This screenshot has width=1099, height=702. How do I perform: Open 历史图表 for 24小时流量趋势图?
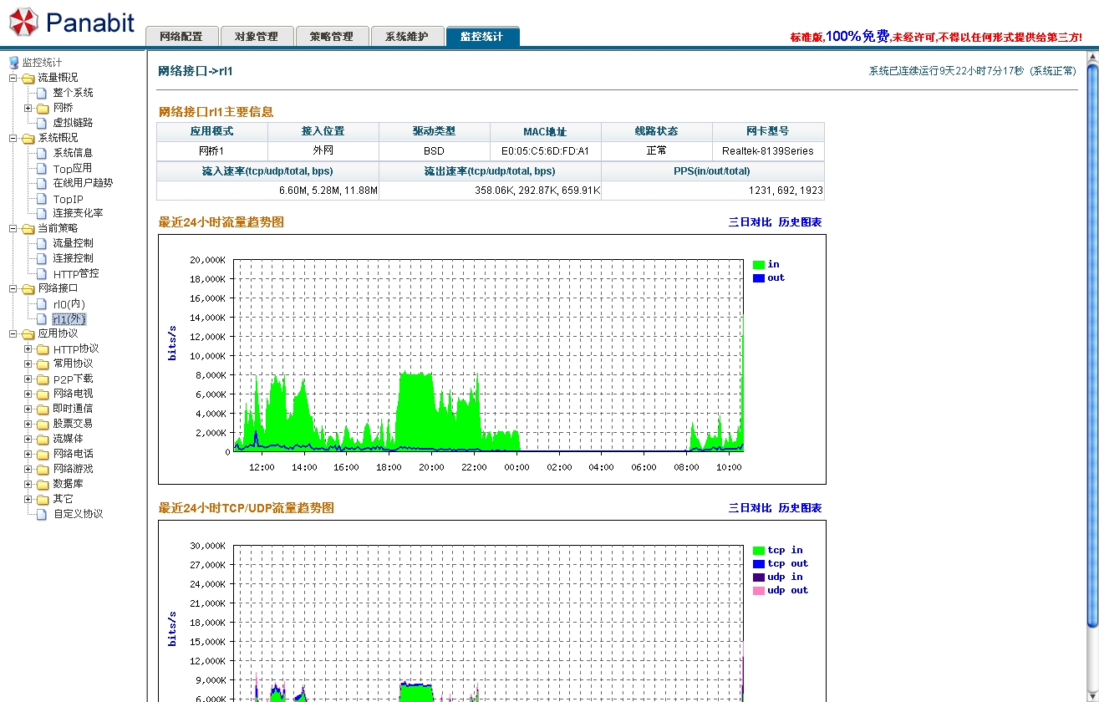click(x=800, y=222)
